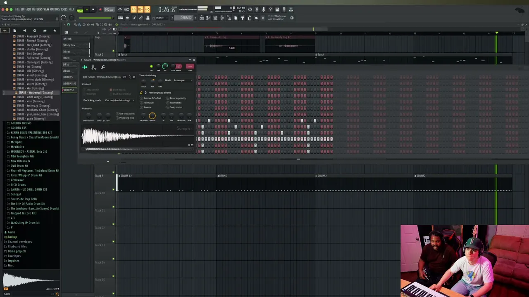Click the files browser tab icon

[x=14, y=31]
